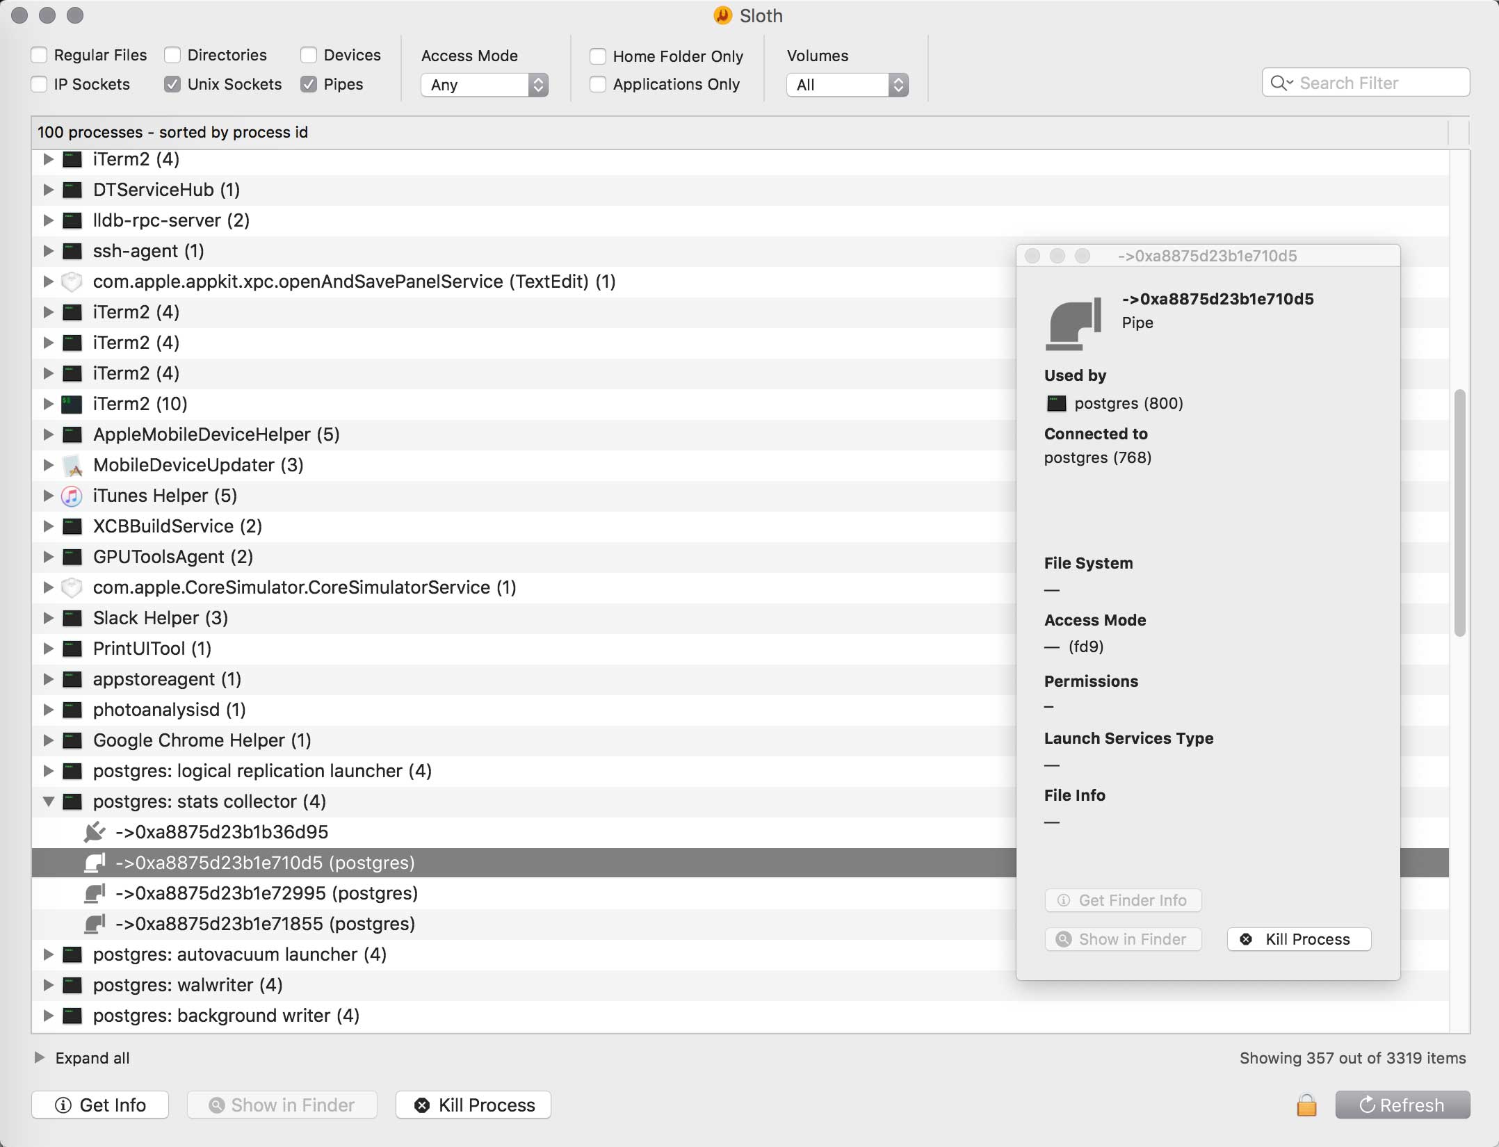
Task: Collapse the postgres: stats collector row
Action: tap(48, 802)
